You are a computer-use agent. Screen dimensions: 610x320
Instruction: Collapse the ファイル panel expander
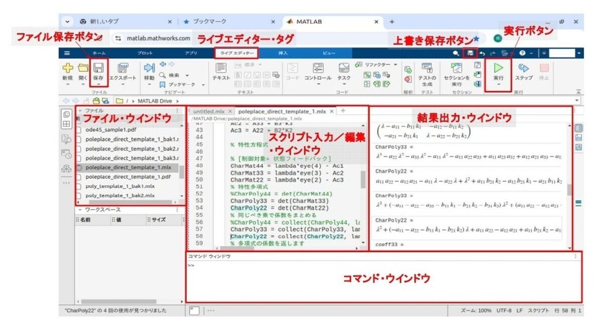click(x=79, y=110)
